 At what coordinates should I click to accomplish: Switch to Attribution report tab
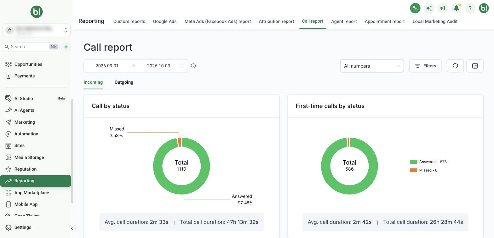[x=276, y=21]
